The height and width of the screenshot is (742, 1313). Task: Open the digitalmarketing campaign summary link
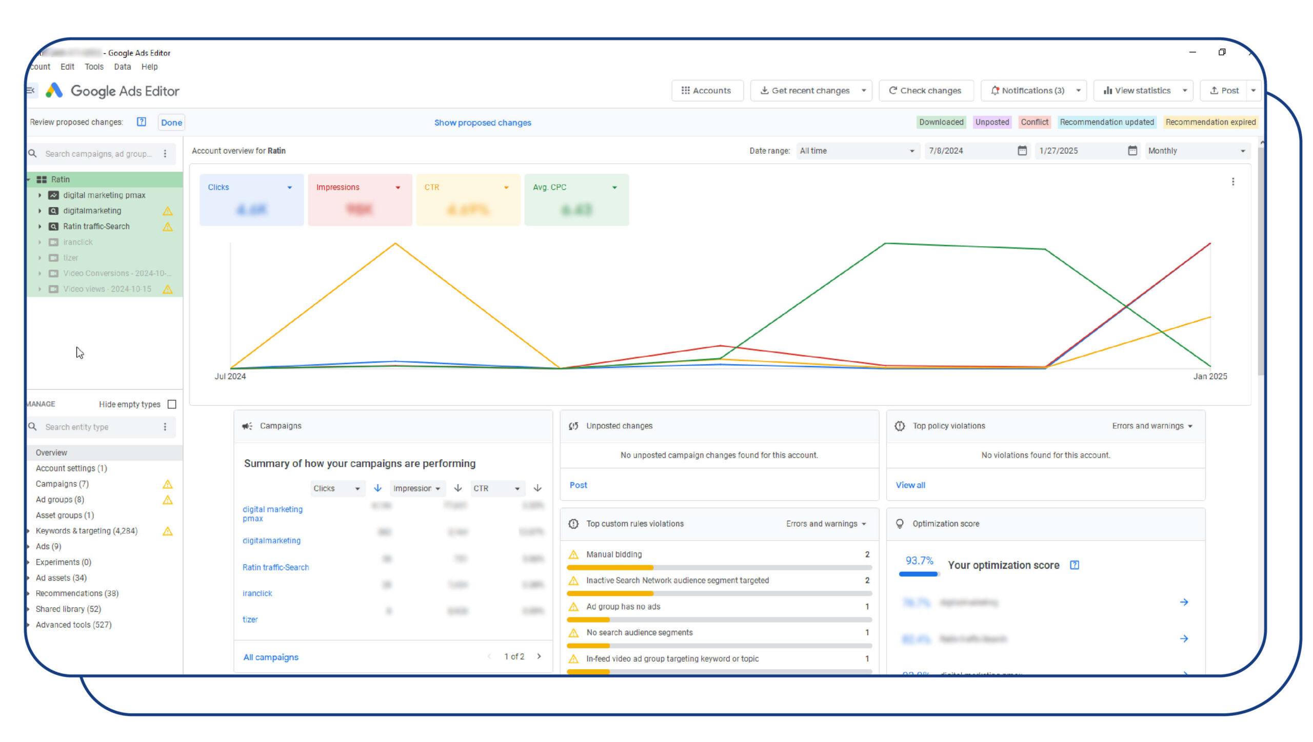[x=271, y=541]
